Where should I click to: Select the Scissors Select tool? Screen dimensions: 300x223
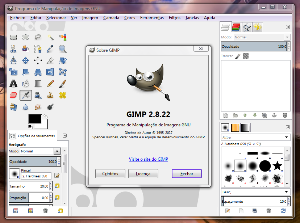[x=13, y=49]
